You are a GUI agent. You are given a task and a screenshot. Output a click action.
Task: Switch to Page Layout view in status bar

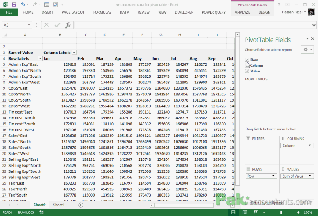click(x=245, y=212)
